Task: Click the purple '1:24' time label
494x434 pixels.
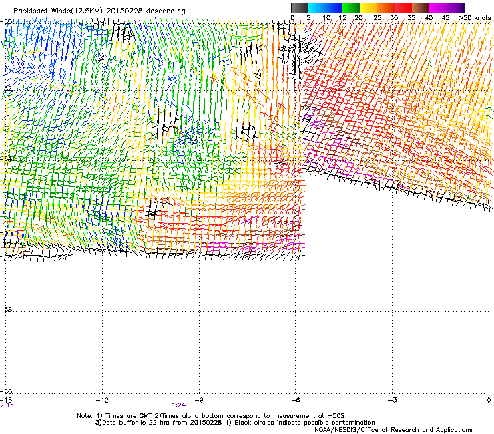Action: coord(179,405)
